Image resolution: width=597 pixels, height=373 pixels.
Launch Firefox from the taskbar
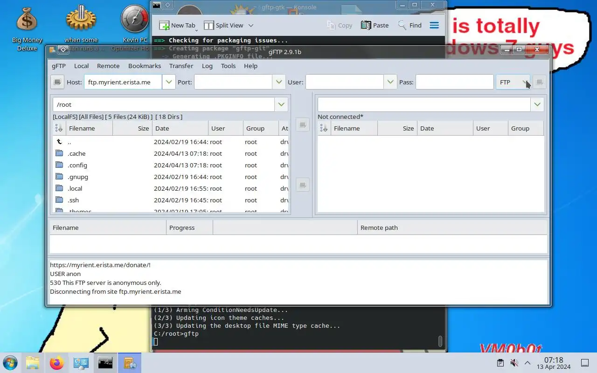click(x=57, y=363)
